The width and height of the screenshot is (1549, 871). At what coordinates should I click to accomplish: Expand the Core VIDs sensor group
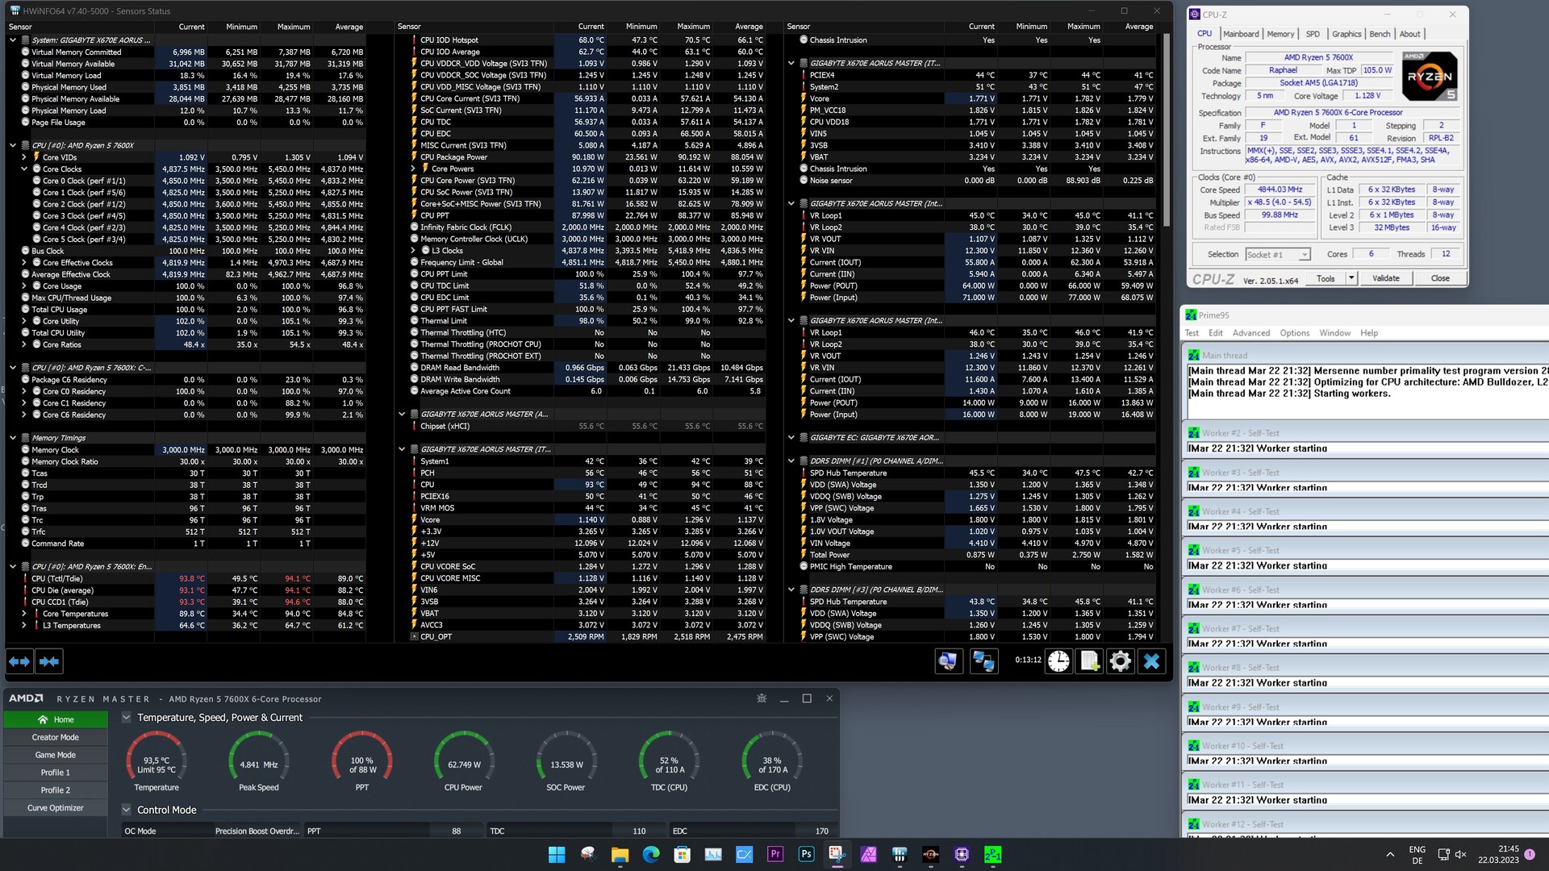(24, 157)
